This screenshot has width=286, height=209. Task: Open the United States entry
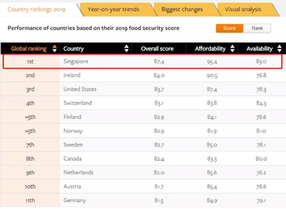coord(80,89)
